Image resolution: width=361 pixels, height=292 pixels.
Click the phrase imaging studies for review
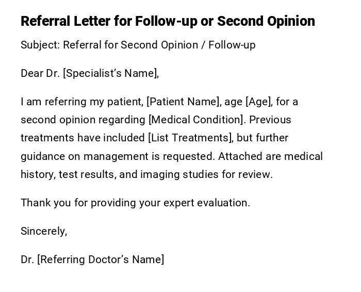click(206, 174)
